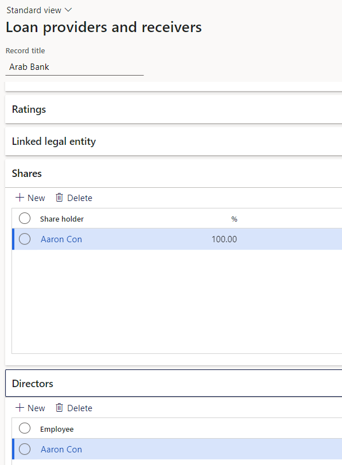This screenshot has width=342, height=465.
Task: Toggle select-all circle beside Share holder header
Action: click(x=25, y=219)
